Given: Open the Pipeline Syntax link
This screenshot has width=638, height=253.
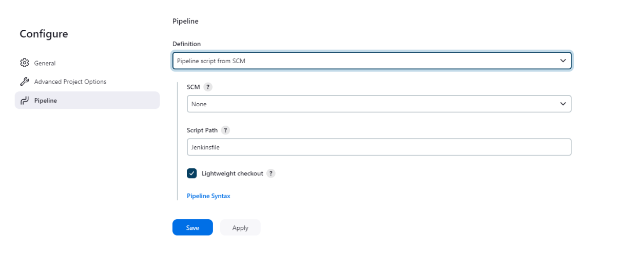Looking at the screenshot, I should coord(208,196).
